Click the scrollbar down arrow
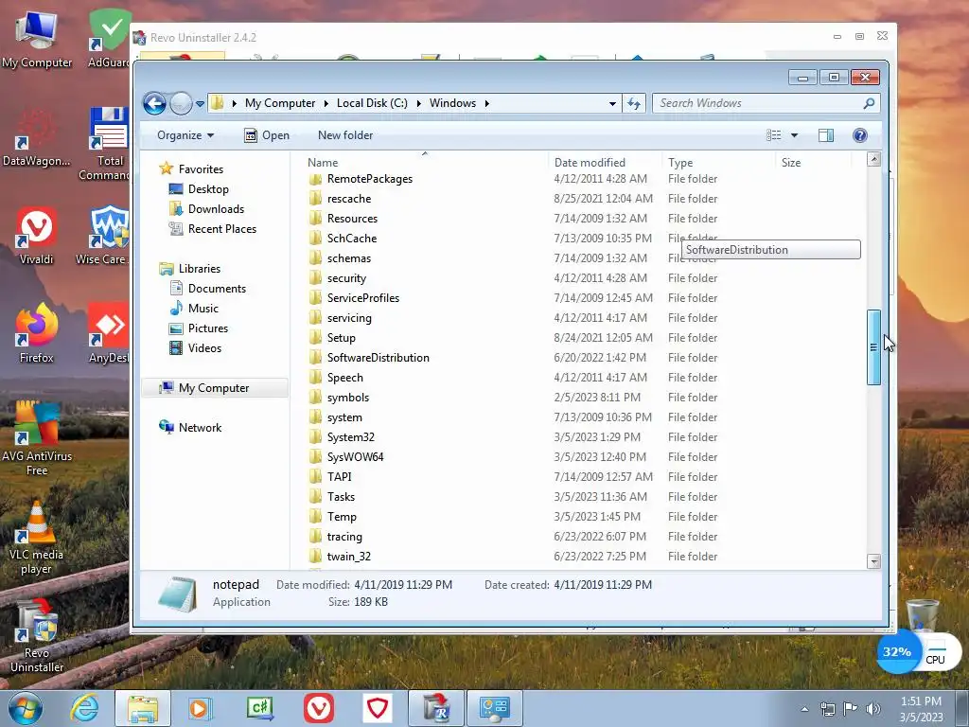 coord(873,561)
